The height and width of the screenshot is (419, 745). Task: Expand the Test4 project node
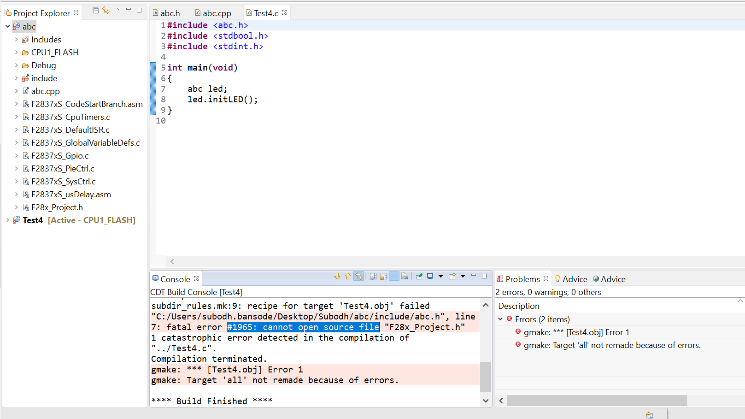point(8,220)
